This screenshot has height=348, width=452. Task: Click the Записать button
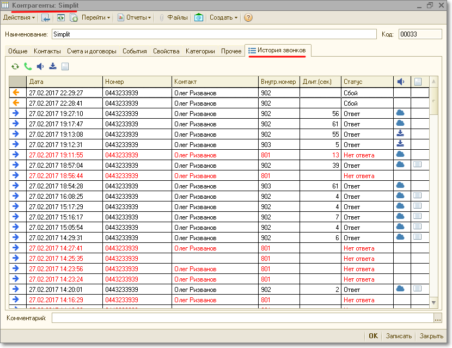coord(399,336)
